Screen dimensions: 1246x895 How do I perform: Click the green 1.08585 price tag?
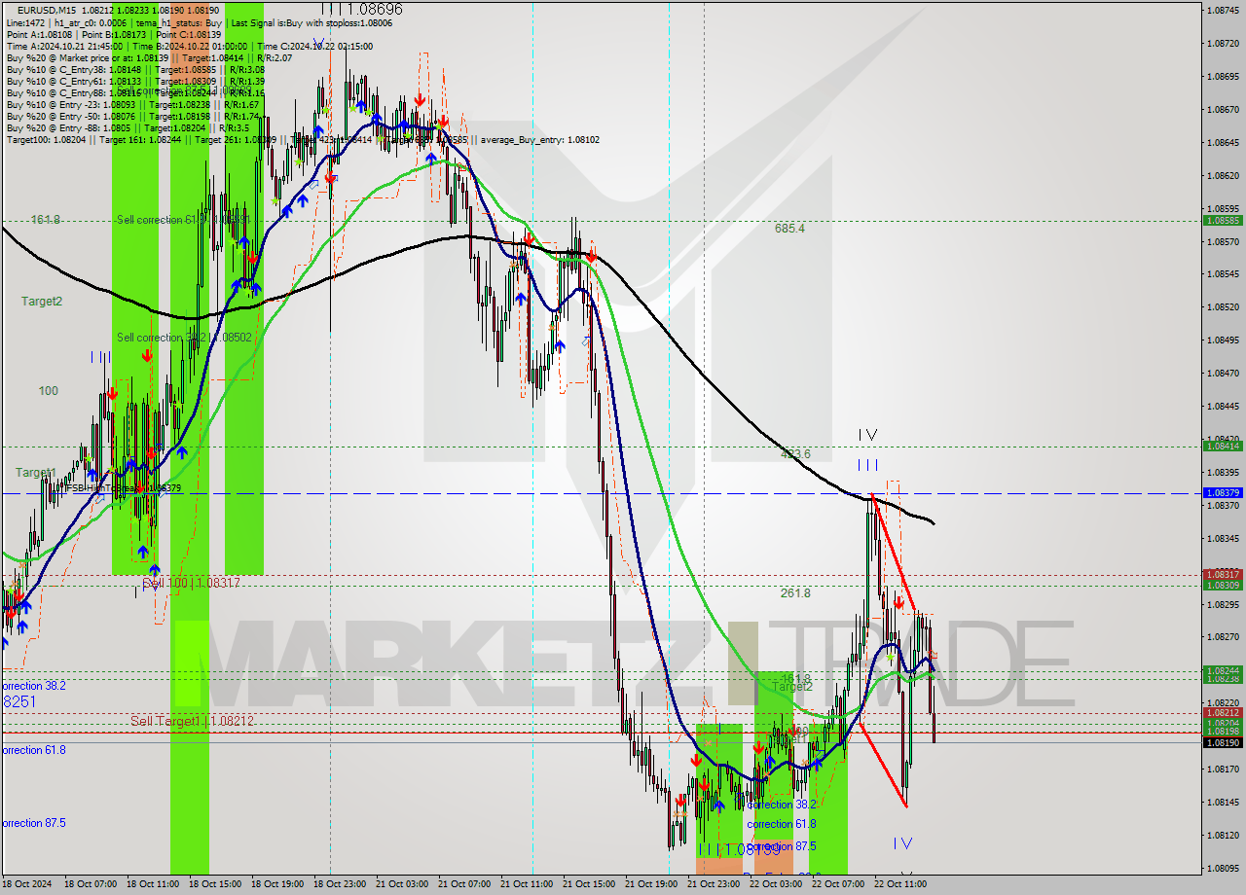tap(1223, 221)
